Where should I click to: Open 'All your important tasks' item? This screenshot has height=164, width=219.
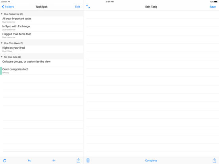42,20
